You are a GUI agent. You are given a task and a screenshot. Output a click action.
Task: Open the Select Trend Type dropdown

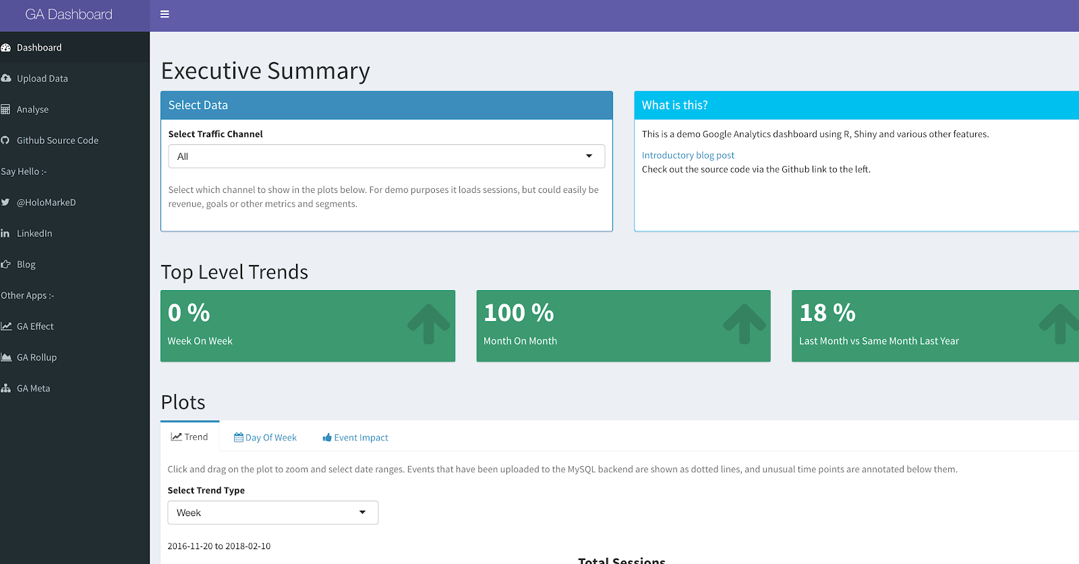(272, 513)
